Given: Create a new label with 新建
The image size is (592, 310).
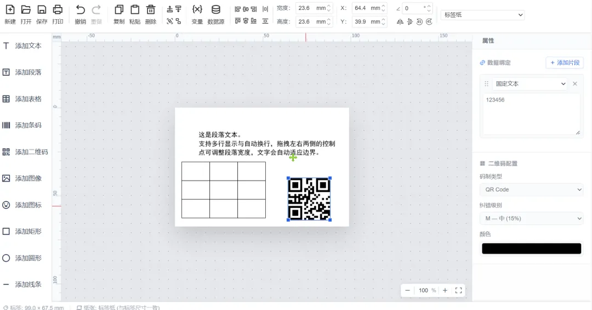Looking at the screenshot, I should pos(10,14).
